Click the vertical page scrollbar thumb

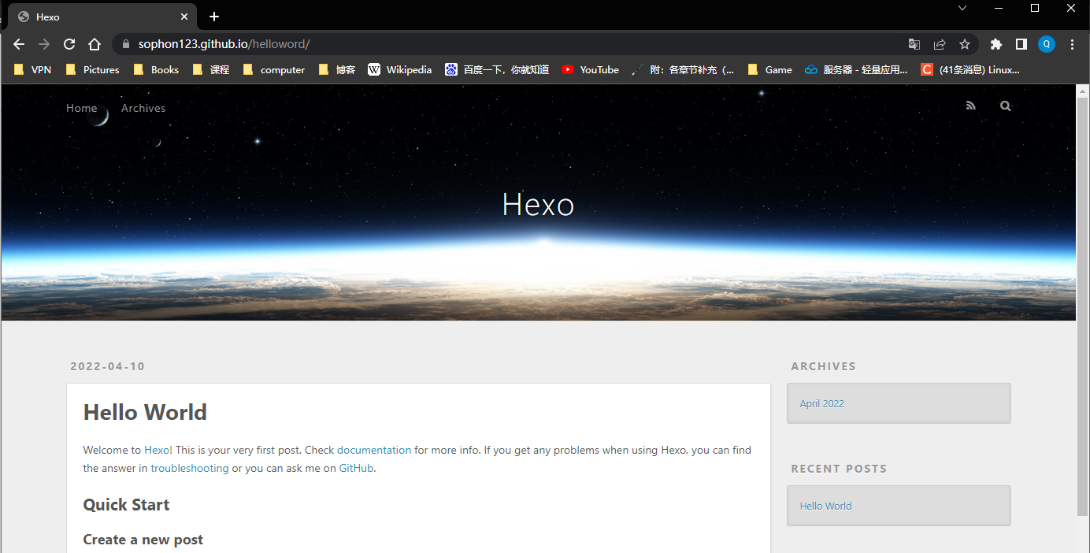(x=1083, y=307)
